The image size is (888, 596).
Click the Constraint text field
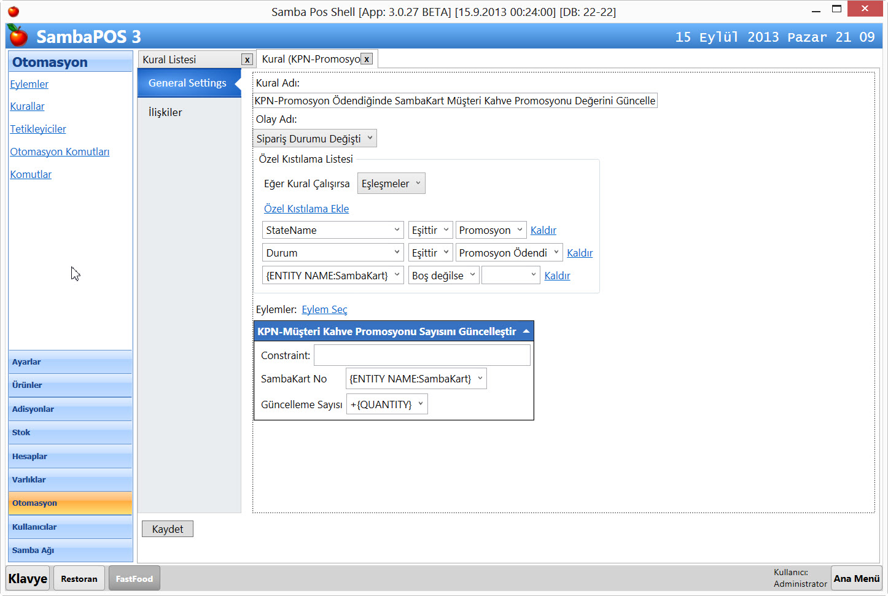coord(422,355)
